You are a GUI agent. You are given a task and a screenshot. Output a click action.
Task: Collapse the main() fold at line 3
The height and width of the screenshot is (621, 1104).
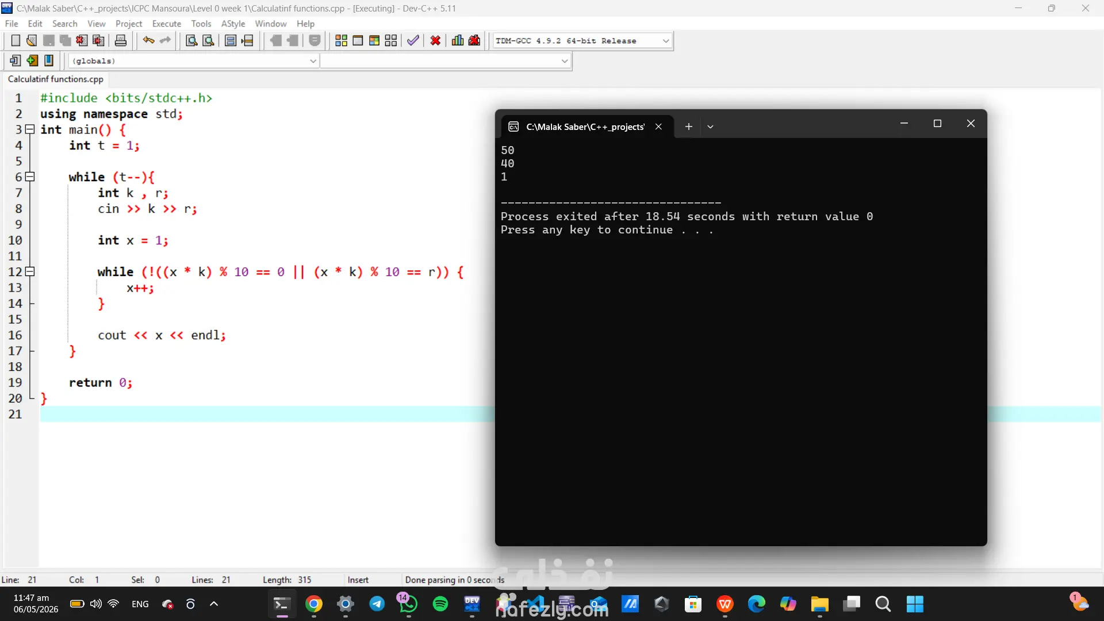(x=30, y=129)
